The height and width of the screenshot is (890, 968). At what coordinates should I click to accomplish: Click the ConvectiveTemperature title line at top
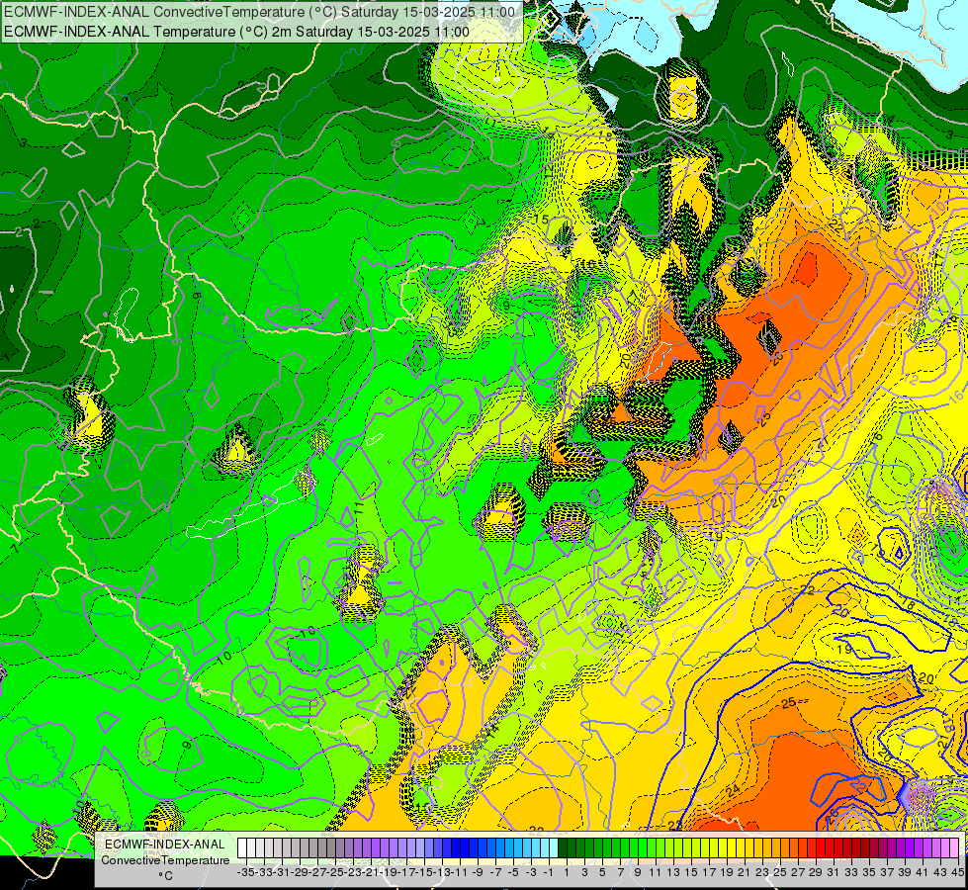[259, 11]
